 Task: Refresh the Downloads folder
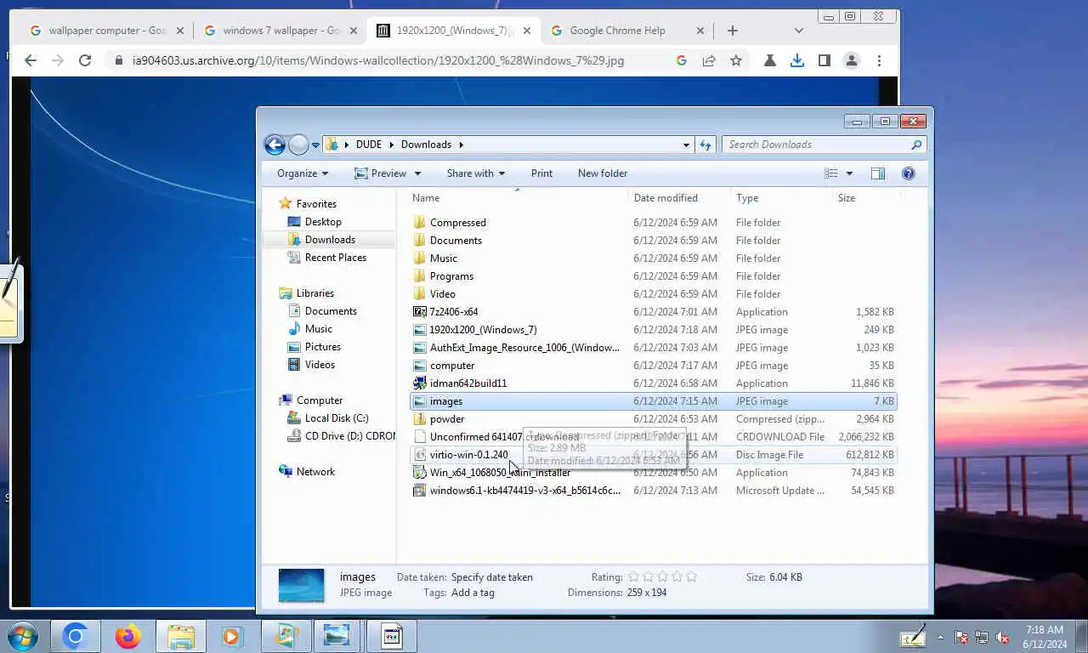tap(705, 145)
